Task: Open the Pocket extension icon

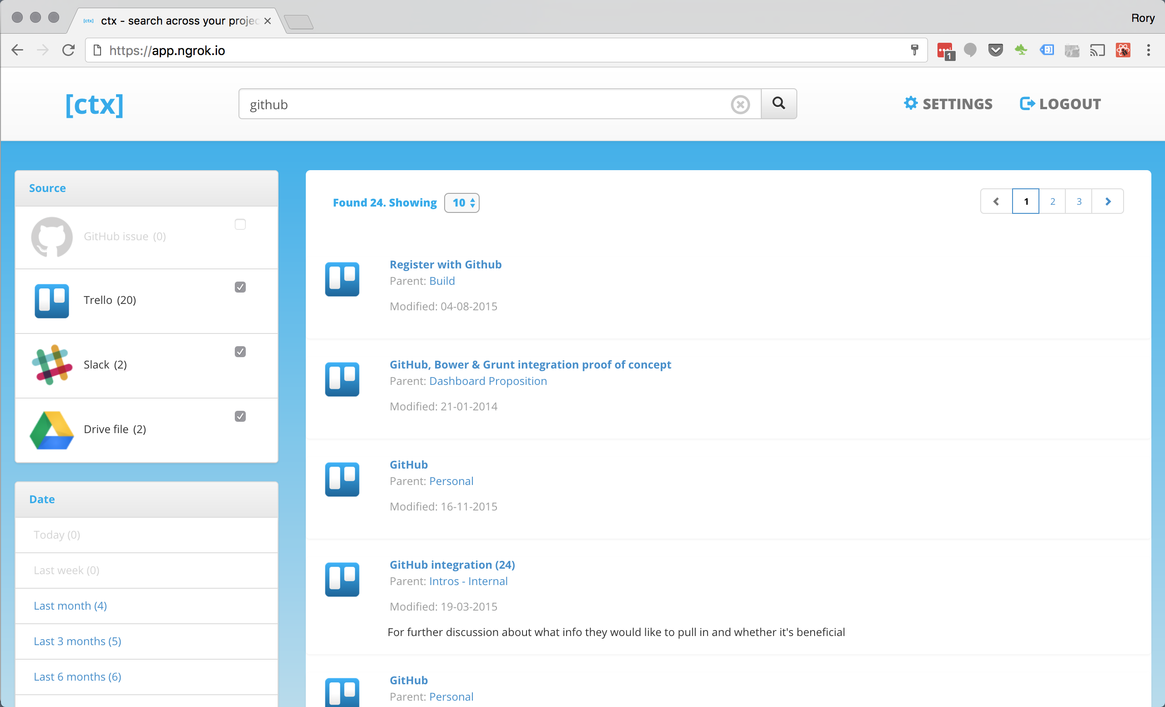Action: click(995, 50)
